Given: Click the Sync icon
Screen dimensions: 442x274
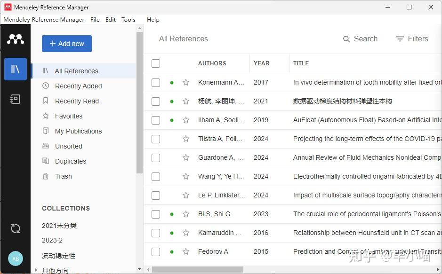Looking at the screenshot, I should point(16,228).
